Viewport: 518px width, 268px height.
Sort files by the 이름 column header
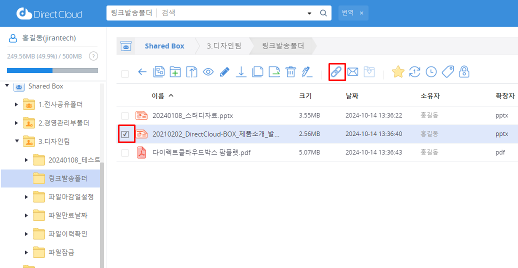158,95
